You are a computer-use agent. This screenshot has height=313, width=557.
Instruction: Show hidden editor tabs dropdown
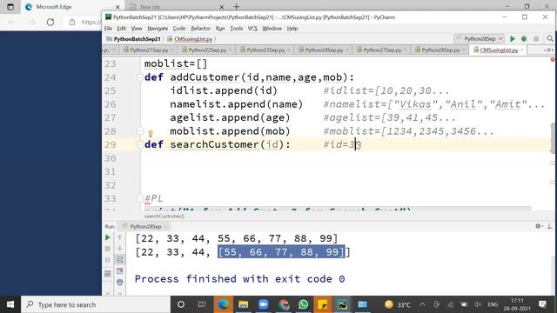tap(548, 50)
